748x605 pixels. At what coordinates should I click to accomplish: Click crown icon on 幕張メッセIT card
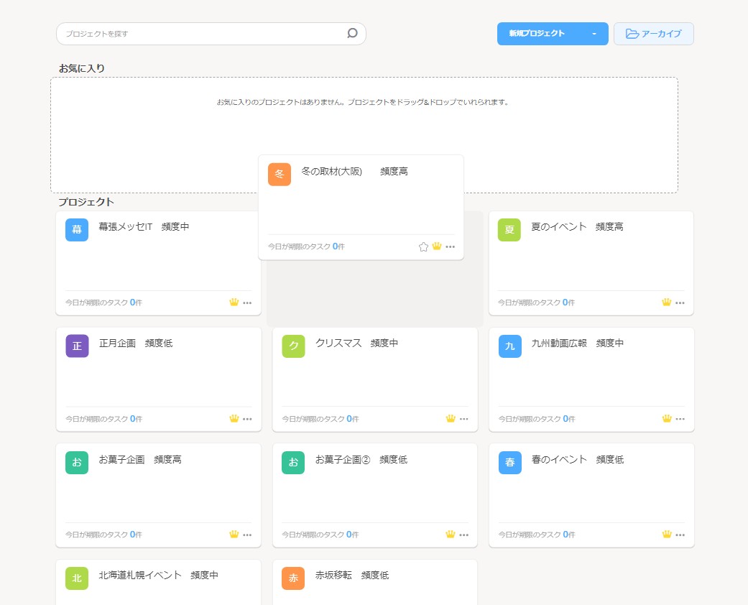pyautogui.click(x=234, y=302)
